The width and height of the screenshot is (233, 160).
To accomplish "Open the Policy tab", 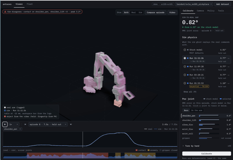I will pyautogui.click(x=211, y=11).
